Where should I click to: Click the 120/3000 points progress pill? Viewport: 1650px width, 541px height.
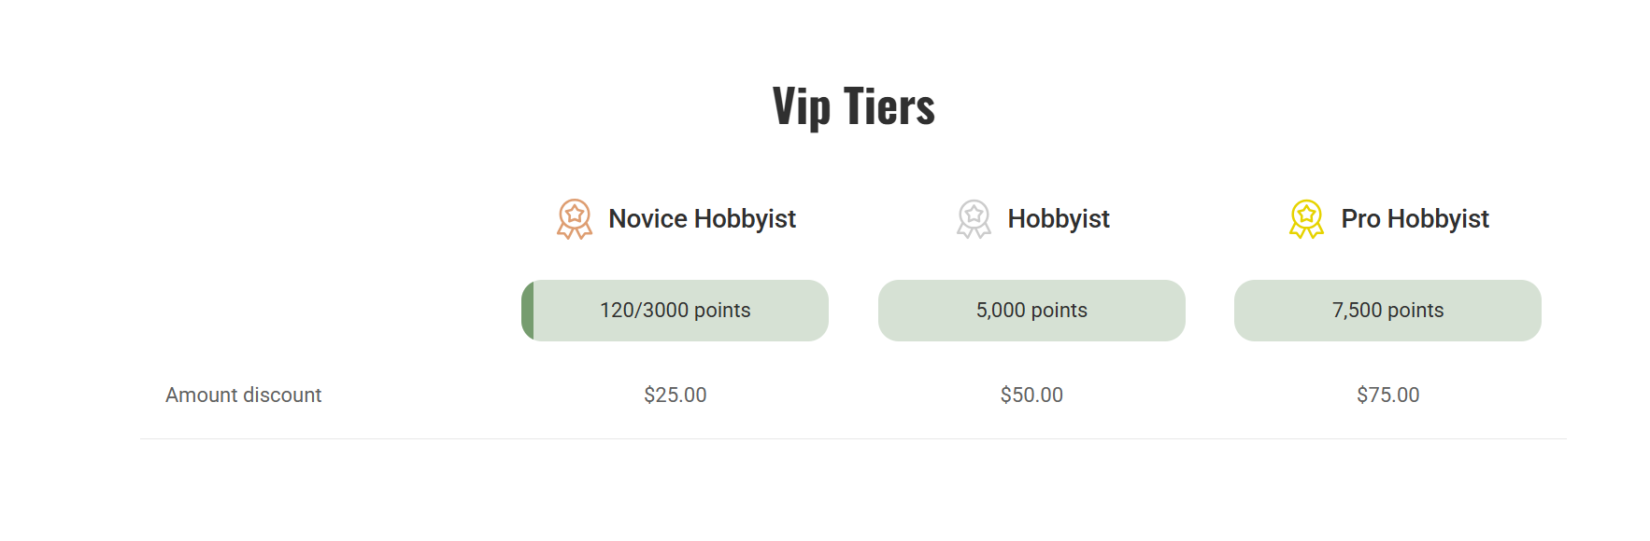tap(675, 310)
